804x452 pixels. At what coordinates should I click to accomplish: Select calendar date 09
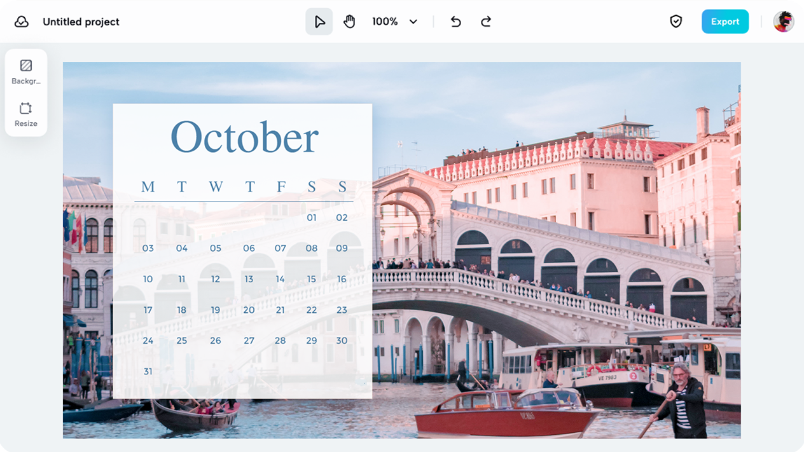[342, 248]
